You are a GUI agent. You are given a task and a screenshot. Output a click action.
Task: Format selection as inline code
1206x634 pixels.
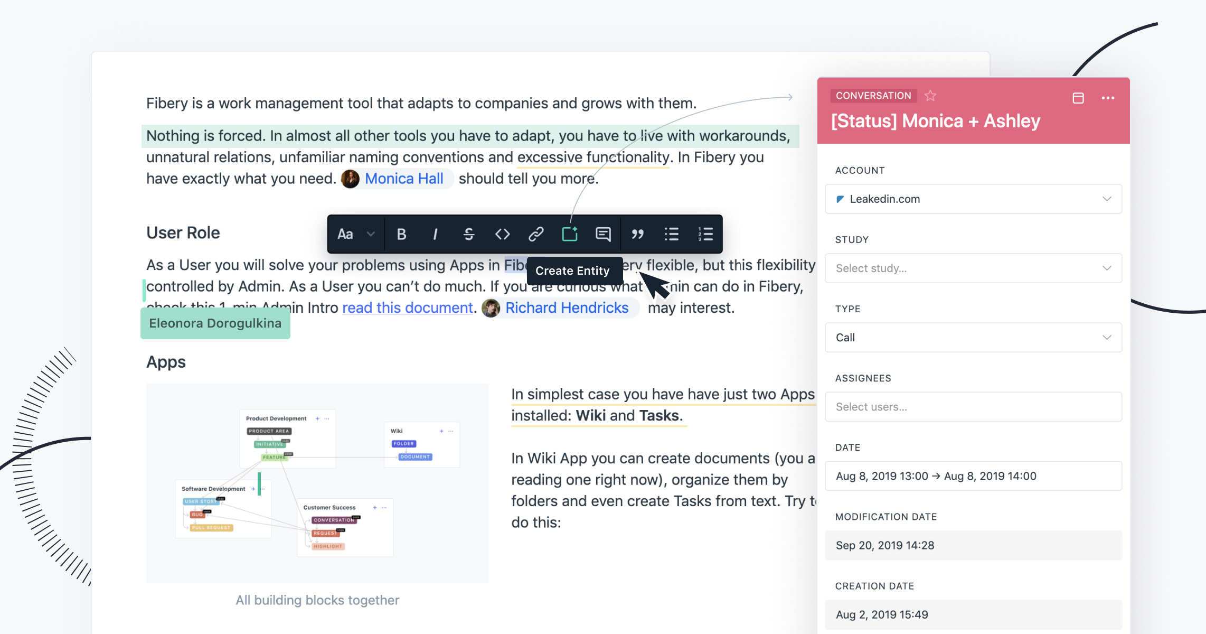502,234
